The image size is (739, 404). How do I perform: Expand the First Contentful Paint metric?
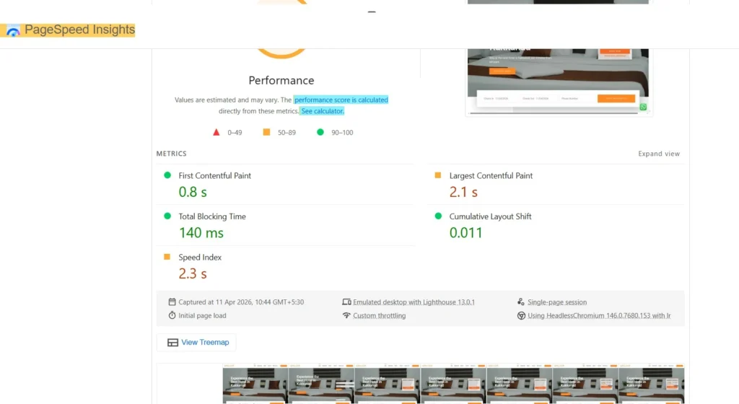tap(214, 175)
